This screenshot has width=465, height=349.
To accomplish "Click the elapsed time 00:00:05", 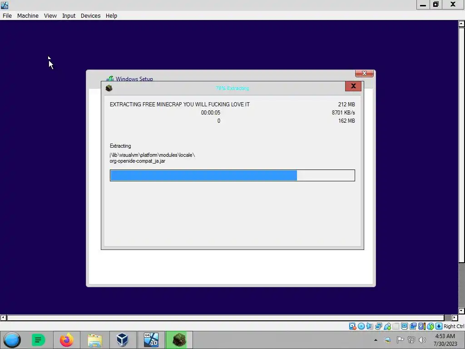I will 211,113.
